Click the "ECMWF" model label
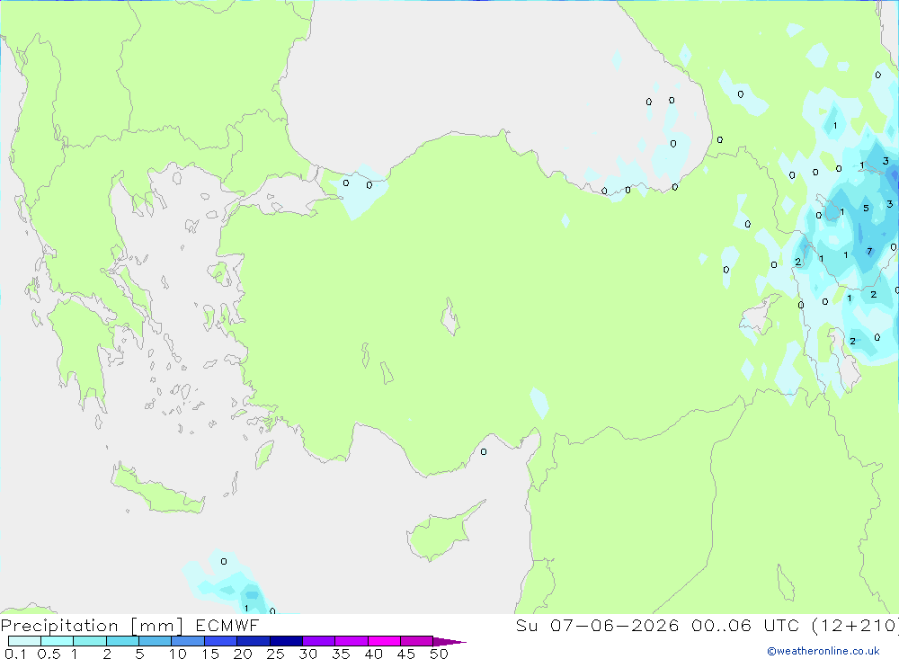 tap(227, 625)
